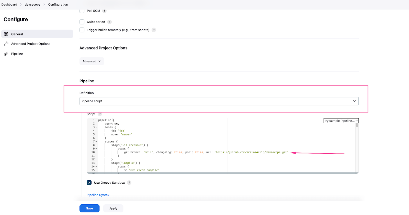Click the Pipeline icon in sidebar
The width and height of the screenshot is (409, 215).
pyautogui.click(x=6, y=54)
